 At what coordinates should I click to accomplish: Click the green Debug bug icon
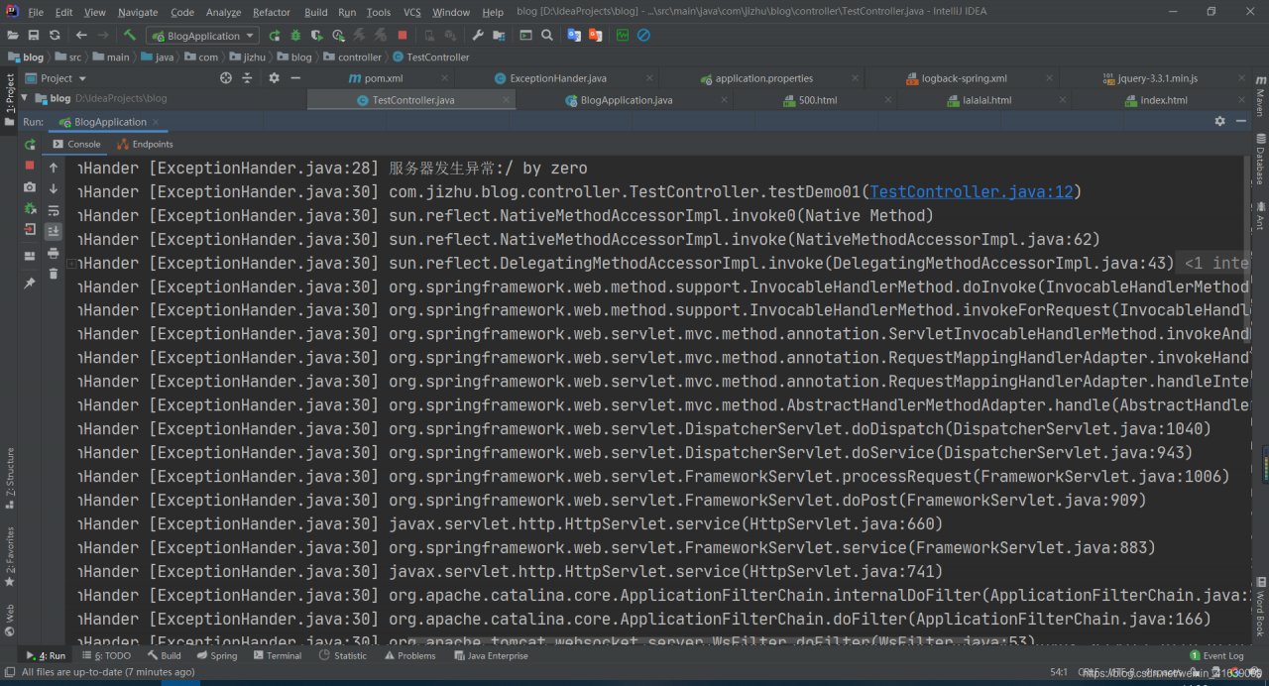[295, 35]
